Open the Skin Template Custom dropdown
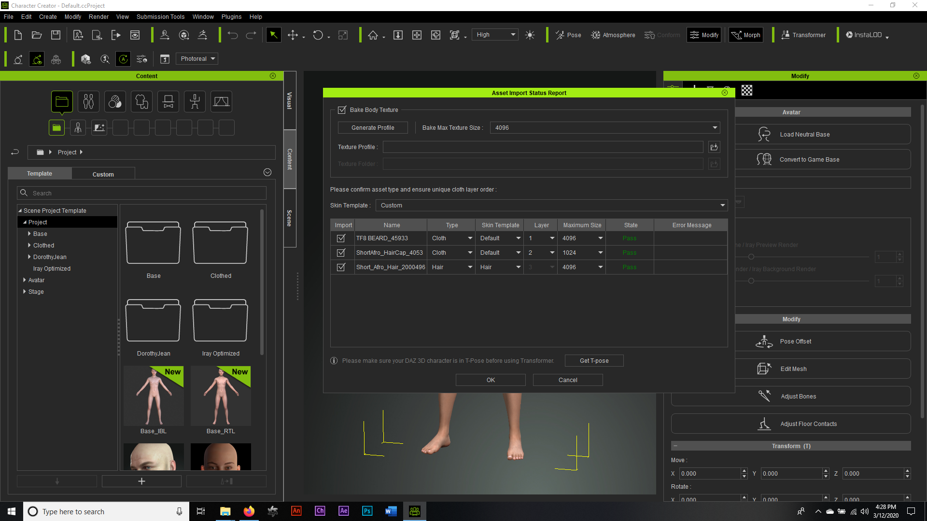 coord(552,206)
